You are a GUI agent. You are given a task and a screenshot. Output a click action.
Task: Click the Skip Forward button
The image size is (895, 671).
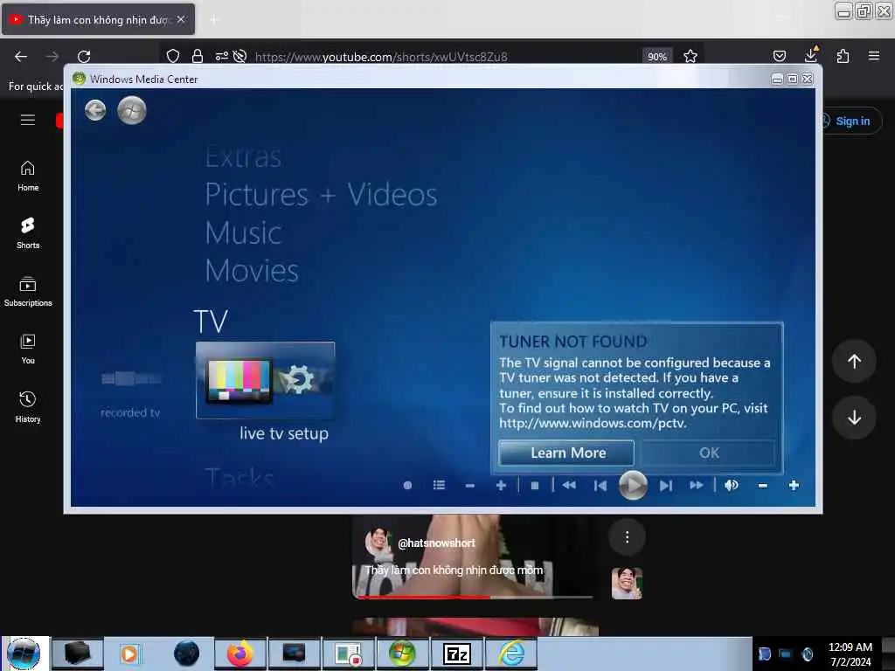(x=665, y=486)
